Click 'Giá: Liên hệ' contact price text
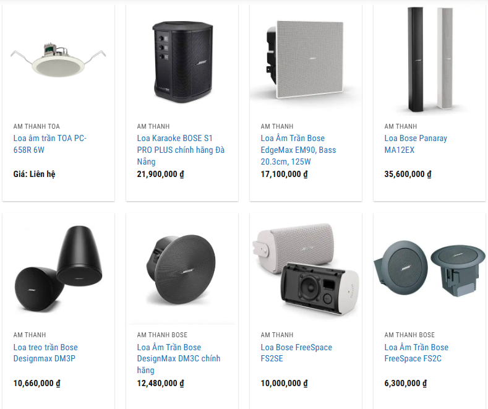The image size is (488, 409). [x=34, y=174]
